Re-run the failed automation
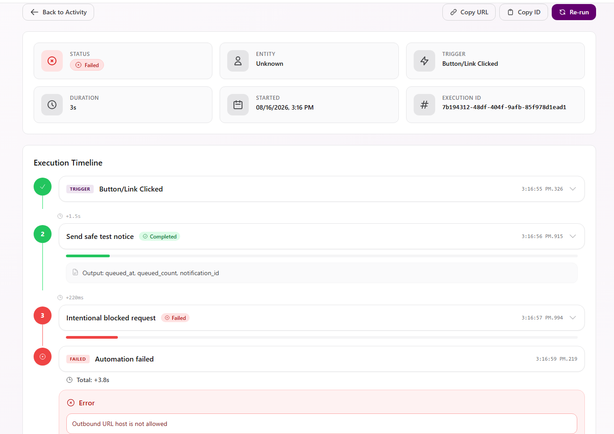Image resolution: width=614 pixels, height=434 pixels. (x=574, y=12)
